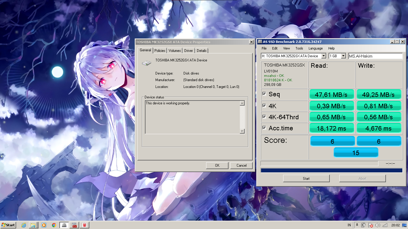Image resolution: width=408 pixels, height=229 pixels.
Task: Open the Language menu in AS SSD
Action: (316, 48)
